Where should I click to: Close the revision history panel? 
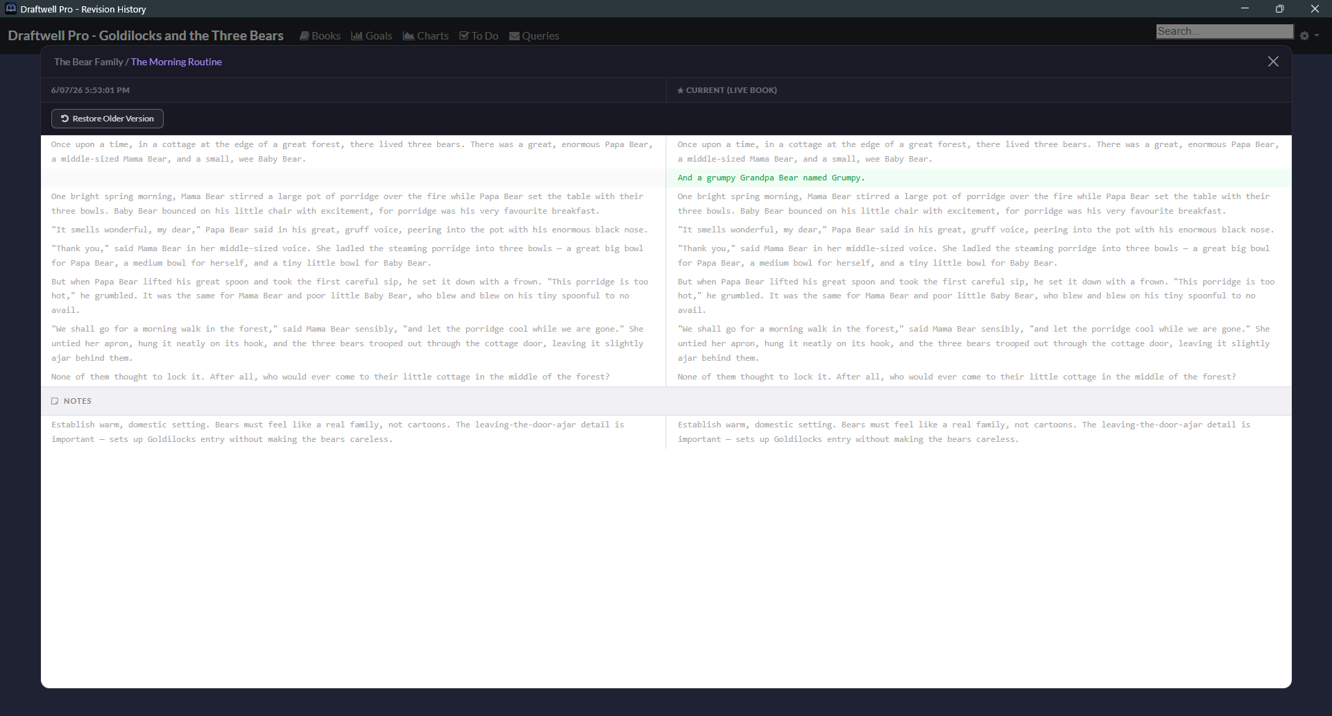pos(1273,62)
